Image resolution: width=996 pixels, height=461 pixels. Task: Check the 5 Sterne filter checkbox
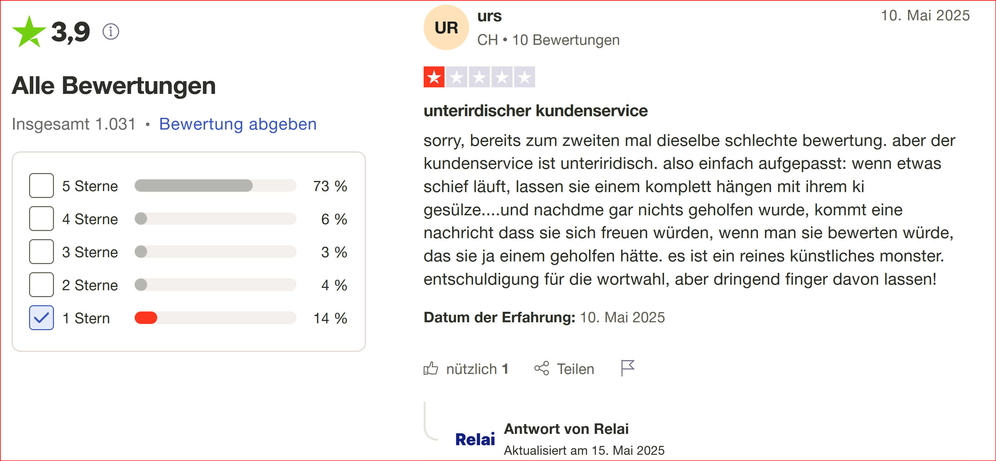42,186
